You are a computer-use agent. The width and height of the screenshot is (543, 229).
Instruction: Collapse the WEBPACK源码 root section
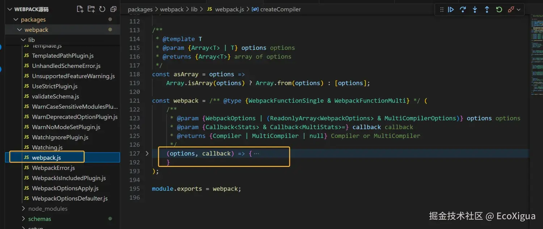(x=9, y=9)
